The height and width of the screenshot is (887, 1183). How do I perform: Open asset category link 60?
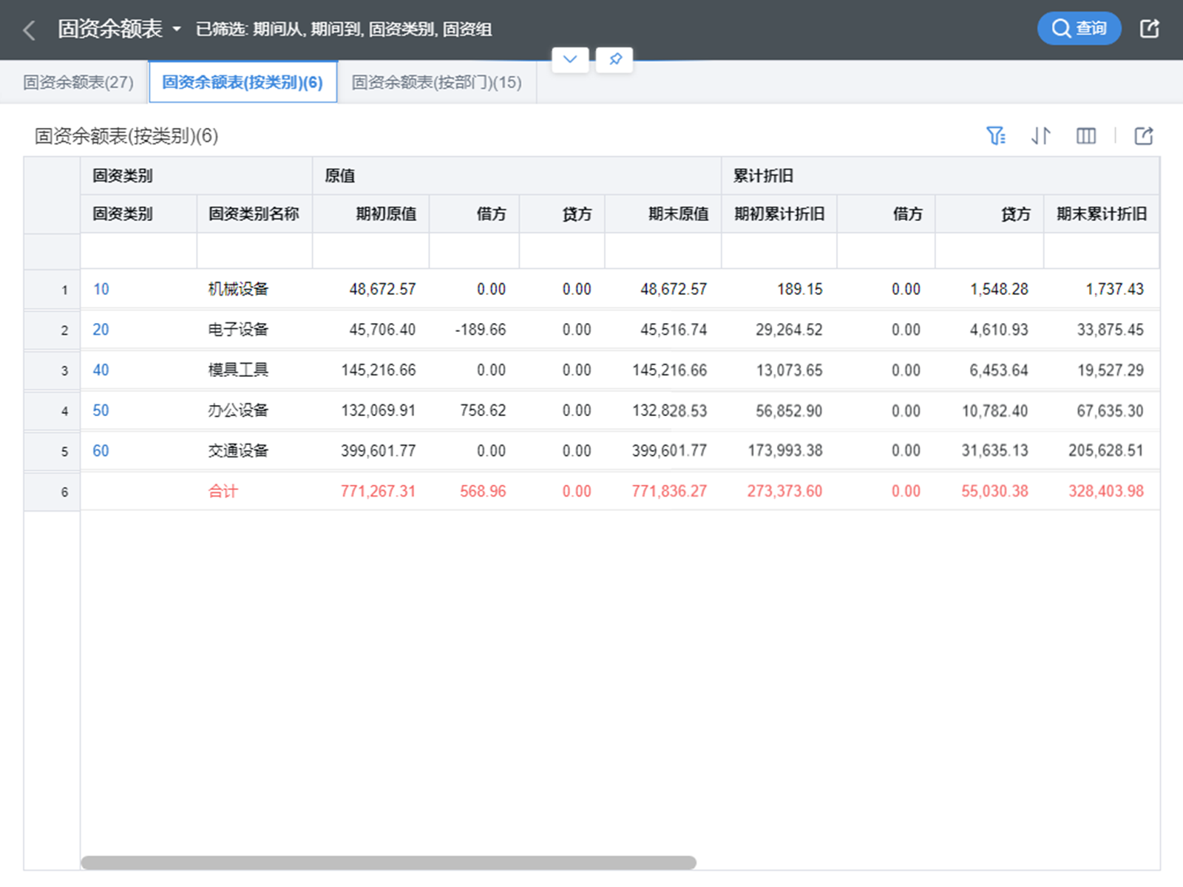pos(101,451)
